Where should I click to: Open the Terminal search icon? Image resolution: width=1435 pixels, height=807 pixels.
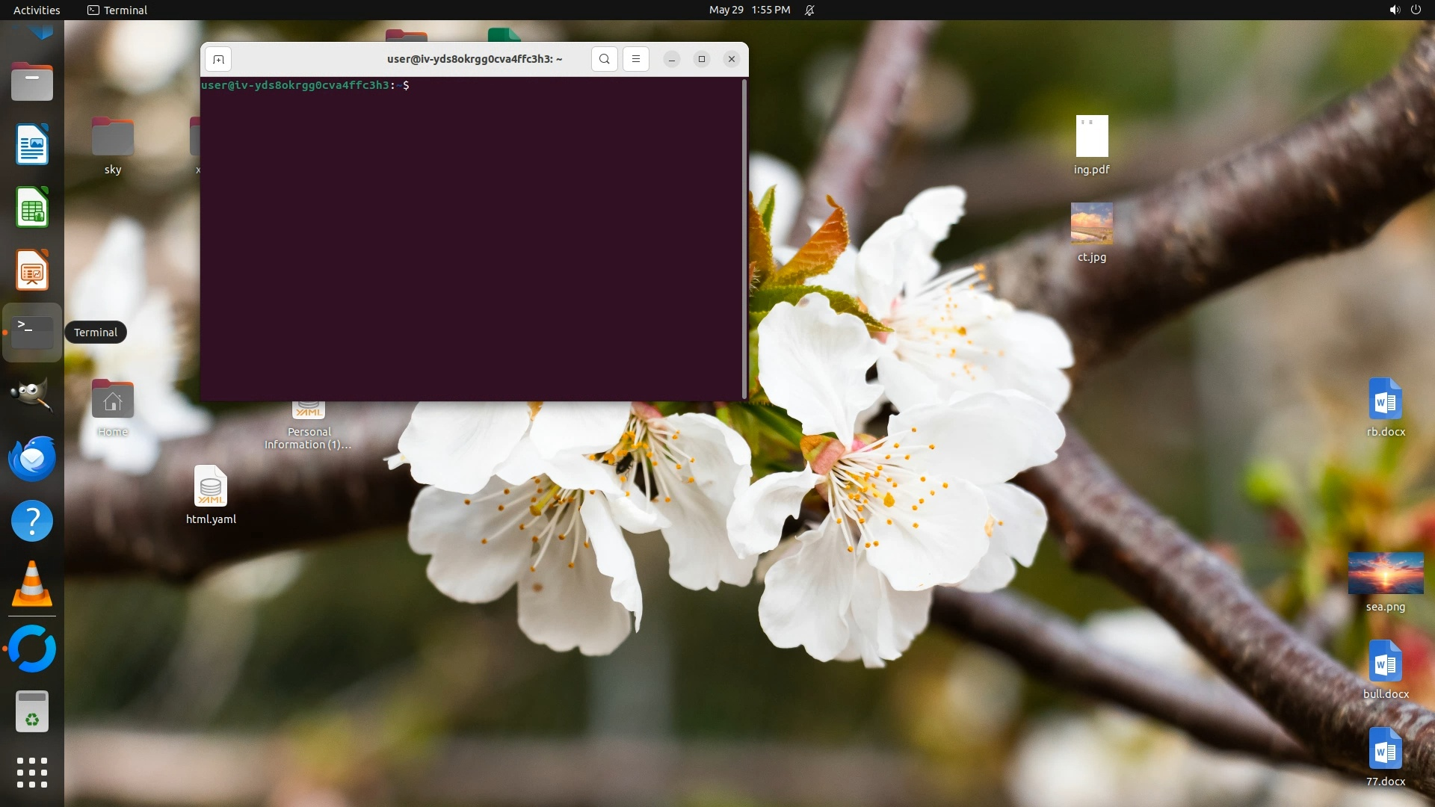pyautogui.click(x=604, y=59)
